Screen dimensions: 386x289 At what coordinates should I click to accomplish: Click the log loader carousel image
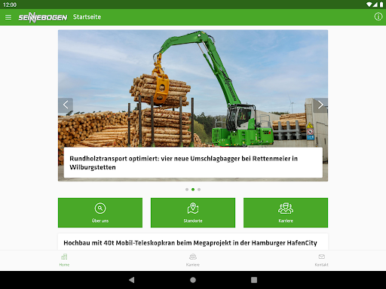tap(193, 88)
